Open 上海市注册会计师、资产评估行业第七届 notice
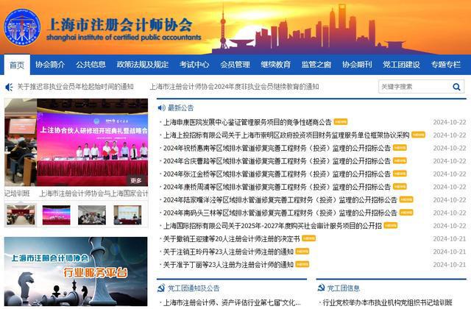The height and width of the screenshot is (309, 471). [232, 302]
